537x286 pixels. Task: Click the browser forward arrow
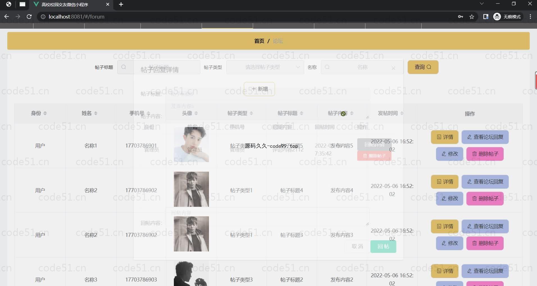(18, 17)
